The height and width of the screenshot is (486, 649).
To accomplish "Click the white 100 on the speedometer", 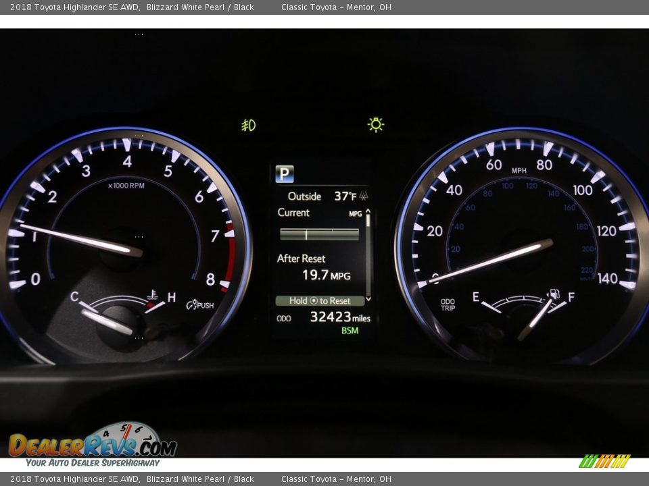I will pyautogui.click(x=583, y=190).
